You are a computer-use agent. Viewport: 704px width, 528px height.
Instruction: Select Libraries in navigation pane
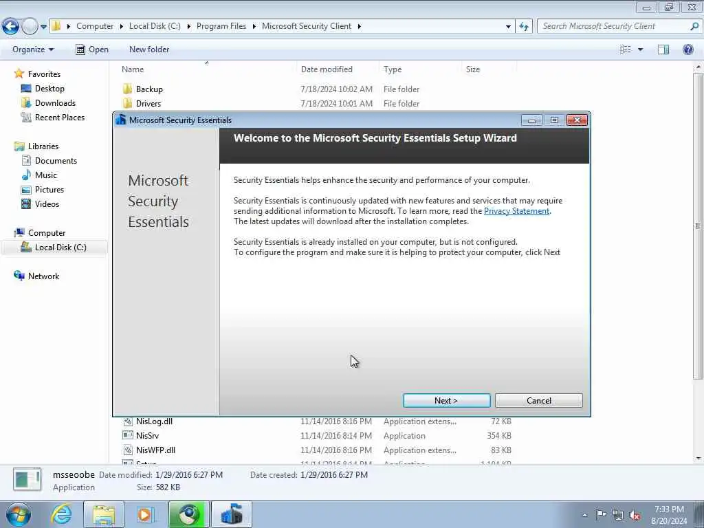point(43,146)
